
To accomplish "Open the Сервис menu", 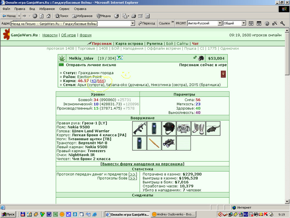I will tap(64, 9).
